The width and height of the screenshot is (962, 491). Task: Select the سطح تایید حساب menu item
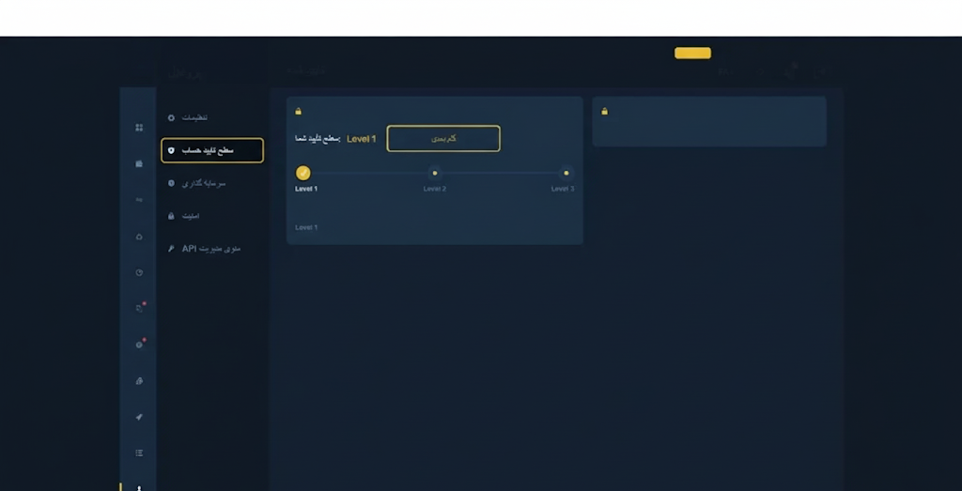pos(212,150)
